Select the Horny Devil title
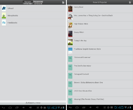This screenshot has width=133, height=110. point(79,7)
